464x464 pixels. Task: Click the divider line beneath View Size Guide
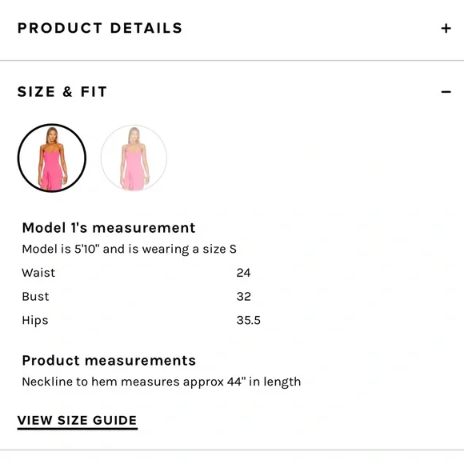(232, 450)
